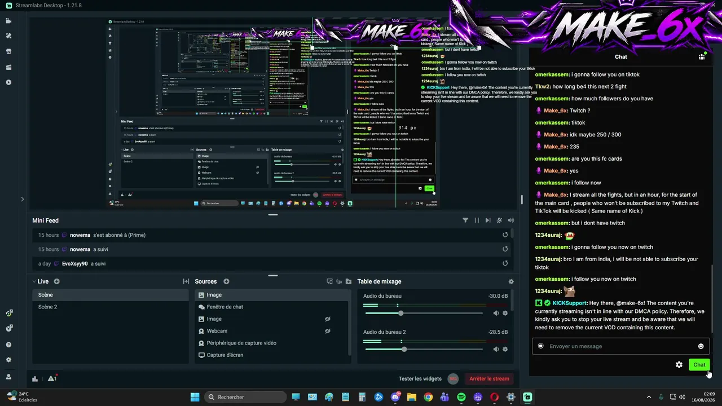
Task: Adjust Audio du bureau volume slider
Action: [x=423, y=313]
